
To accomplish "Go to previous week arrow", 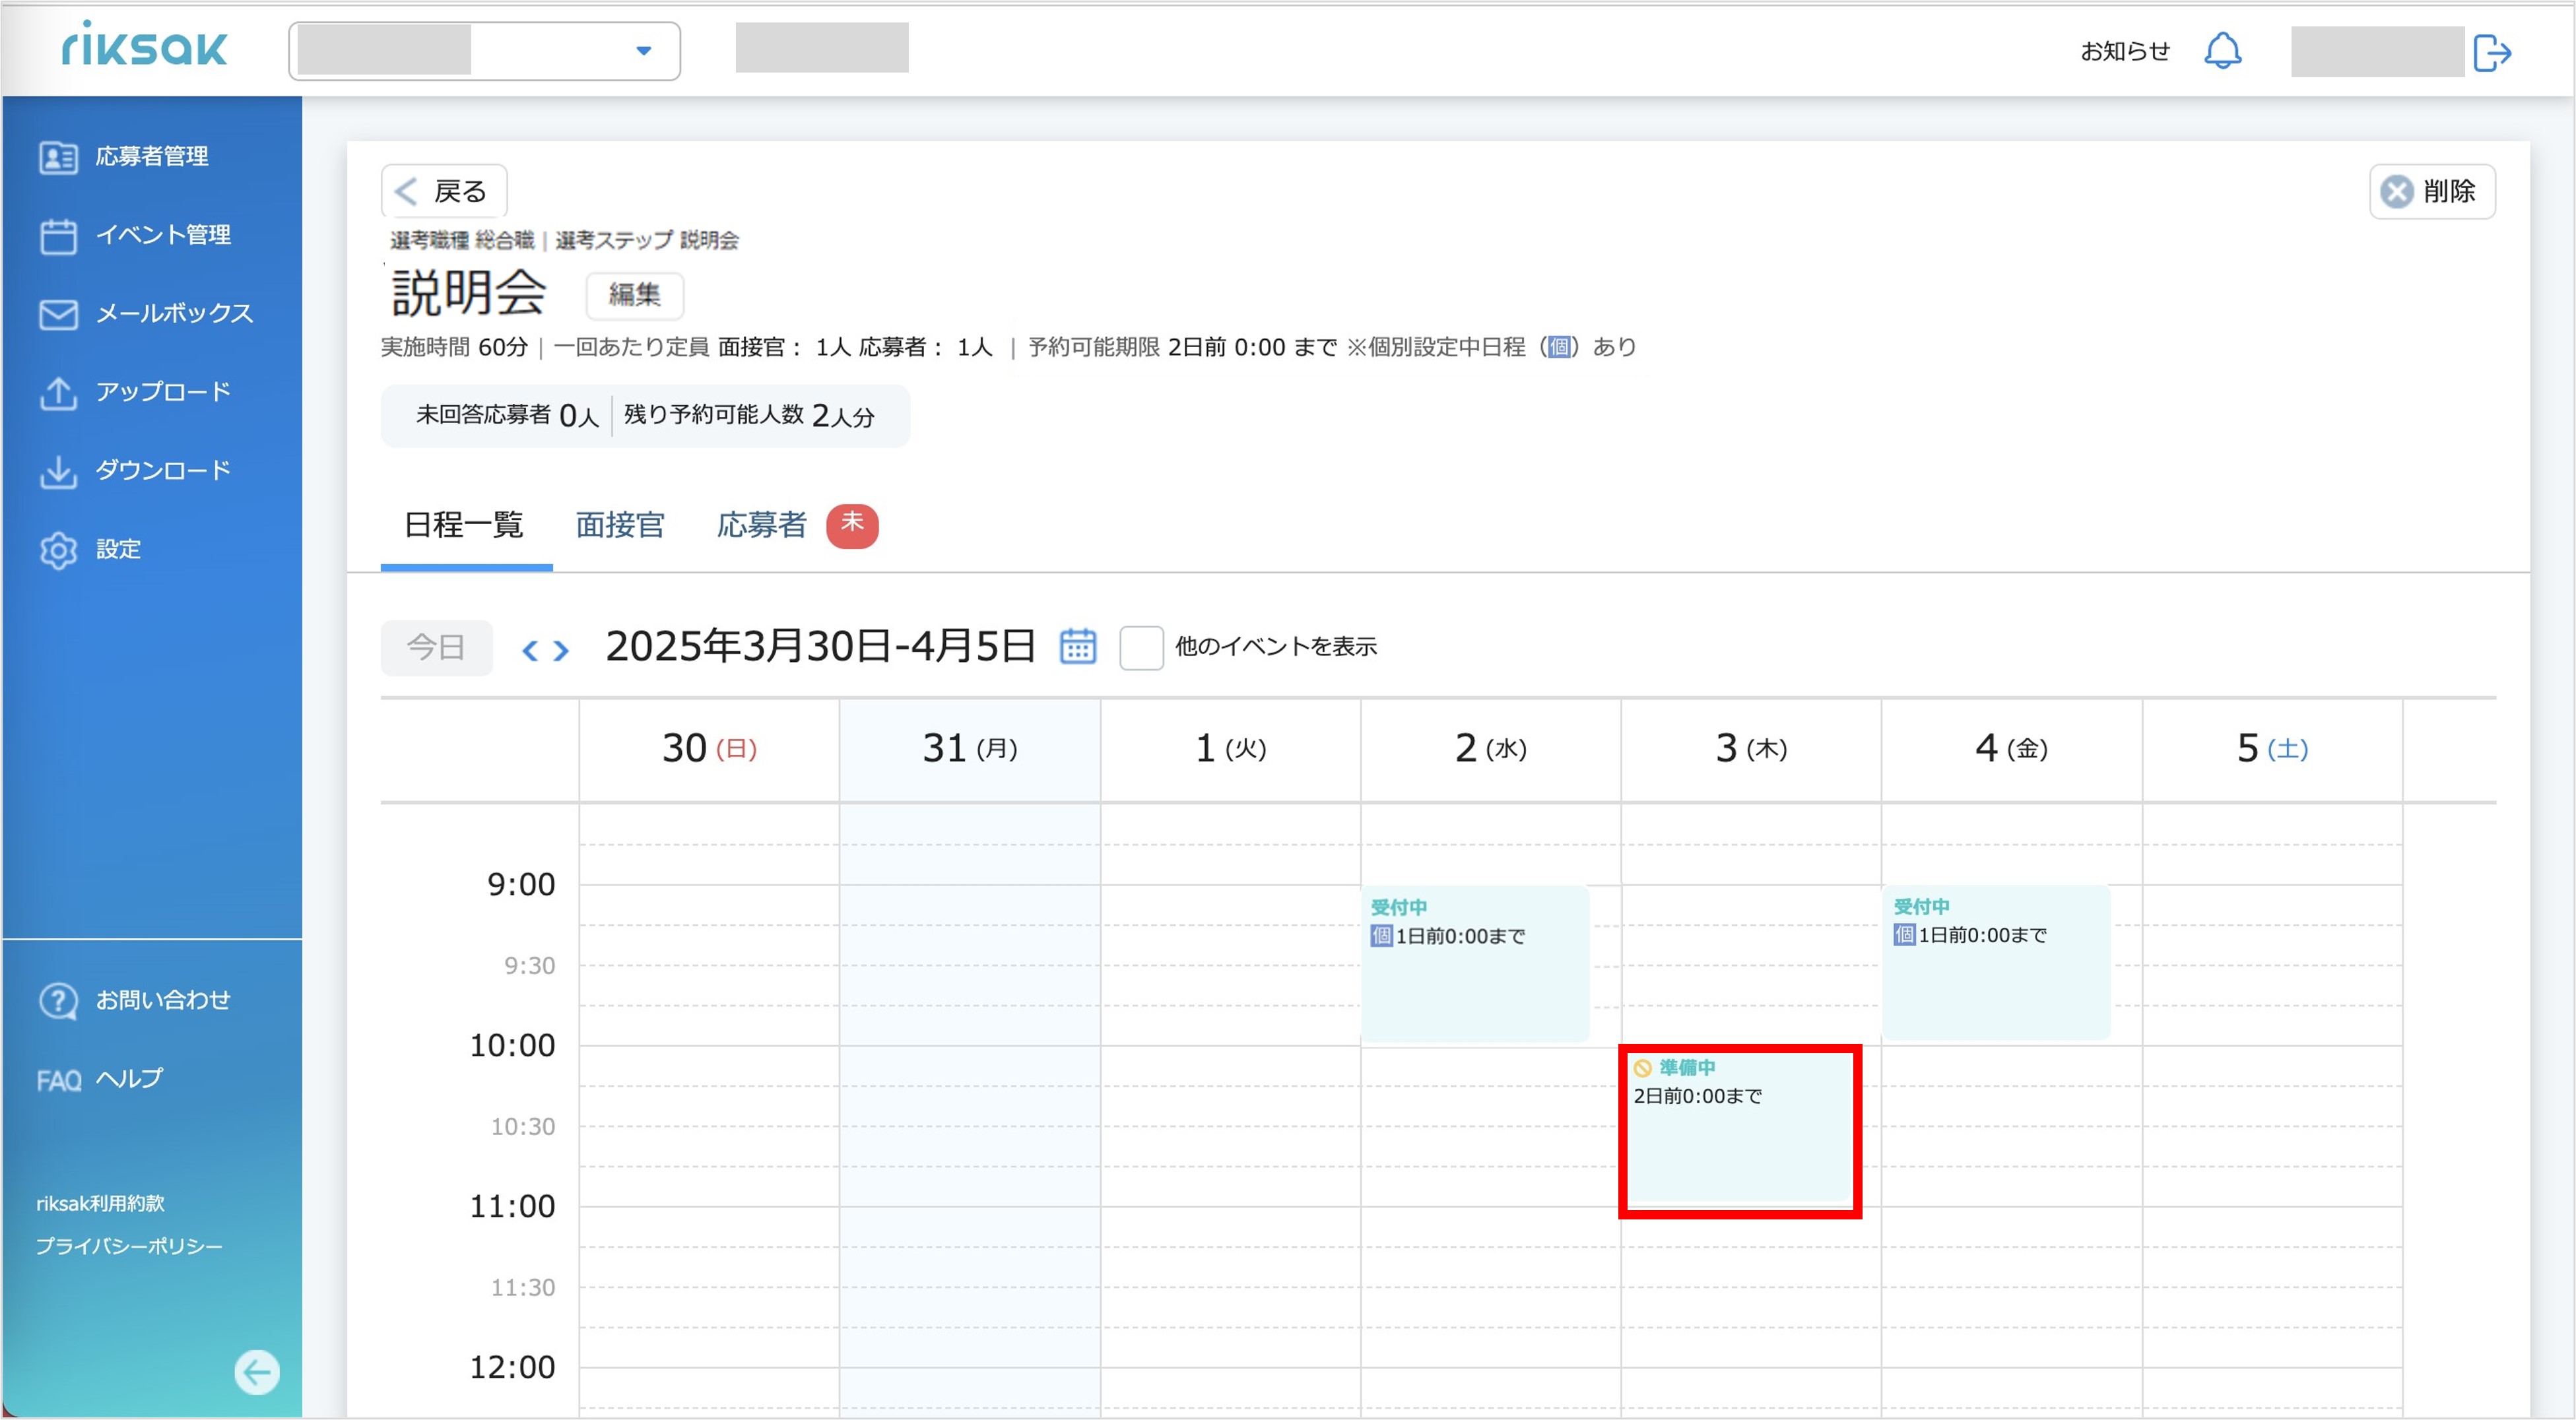I will coord(530,651).
